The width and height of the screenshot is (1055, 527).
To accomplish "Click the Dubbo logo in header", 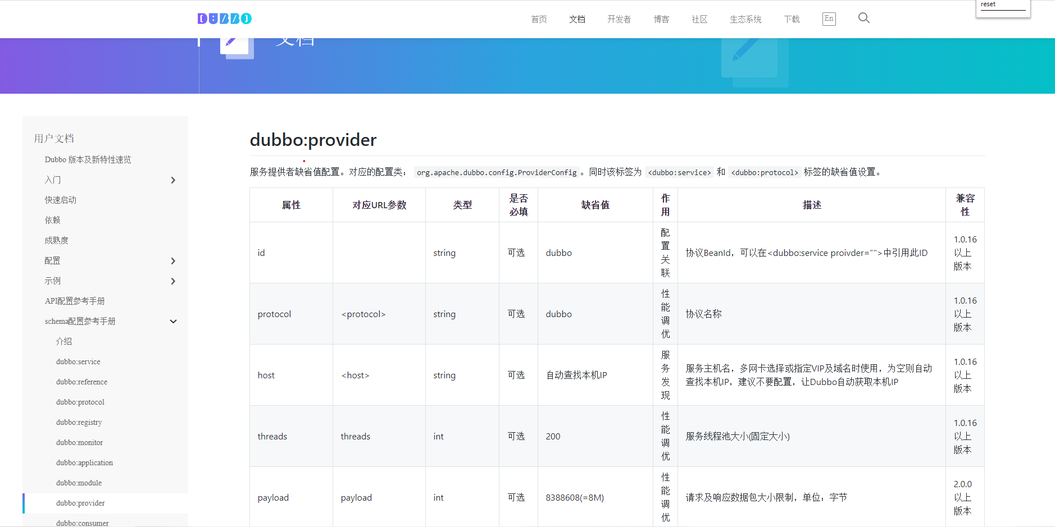I will pyautogui.click(x=225, y=19).
